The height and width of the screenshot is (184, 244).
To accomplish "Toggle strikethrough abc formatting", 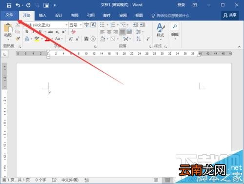I will [51, 32].
